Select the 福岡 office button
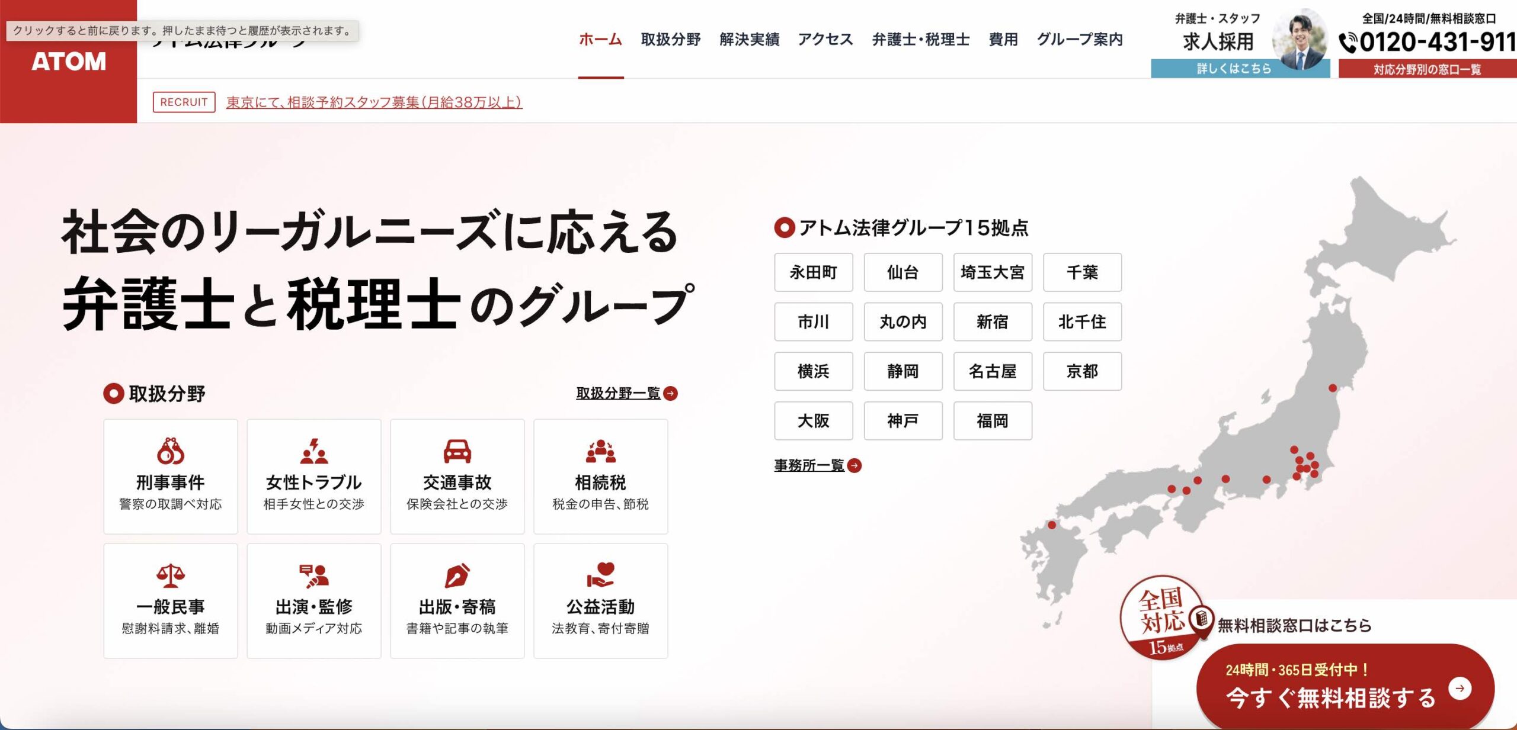 pyautogui.click(x=992, y=421)
